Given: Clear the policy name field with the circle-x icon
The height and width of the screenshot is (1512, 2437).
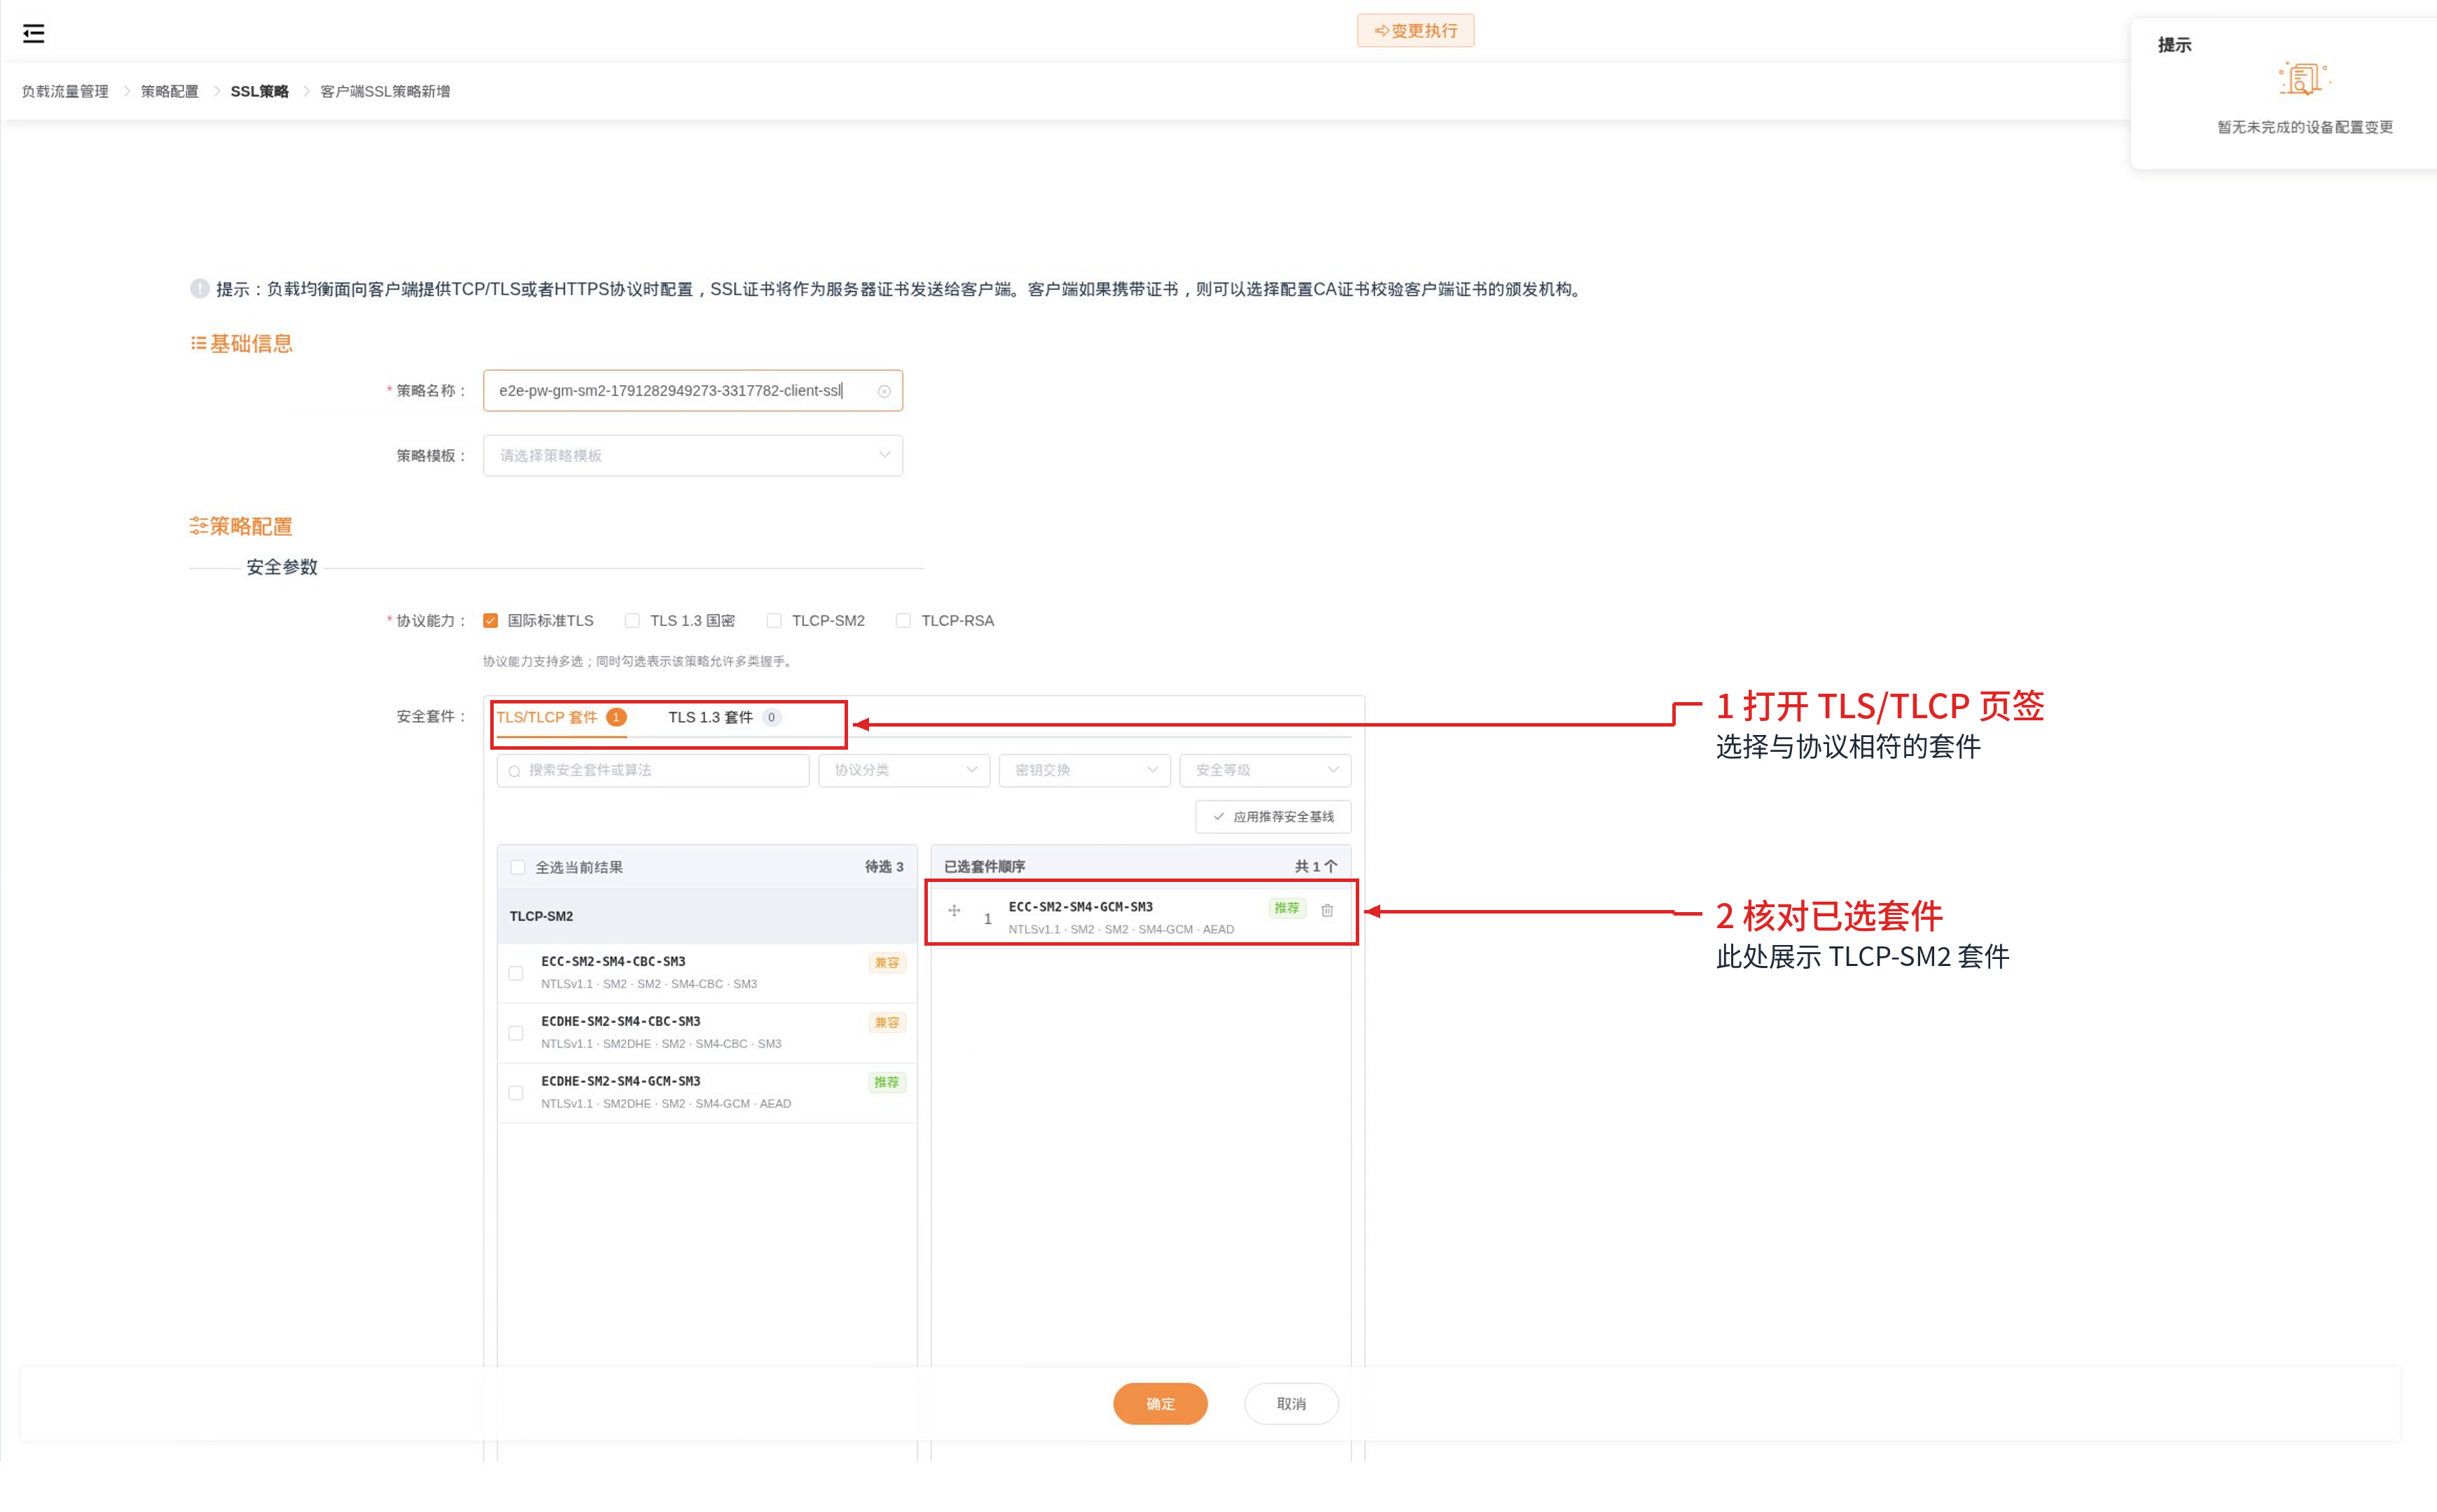Looking at the screenshot, I should [883, 391].
